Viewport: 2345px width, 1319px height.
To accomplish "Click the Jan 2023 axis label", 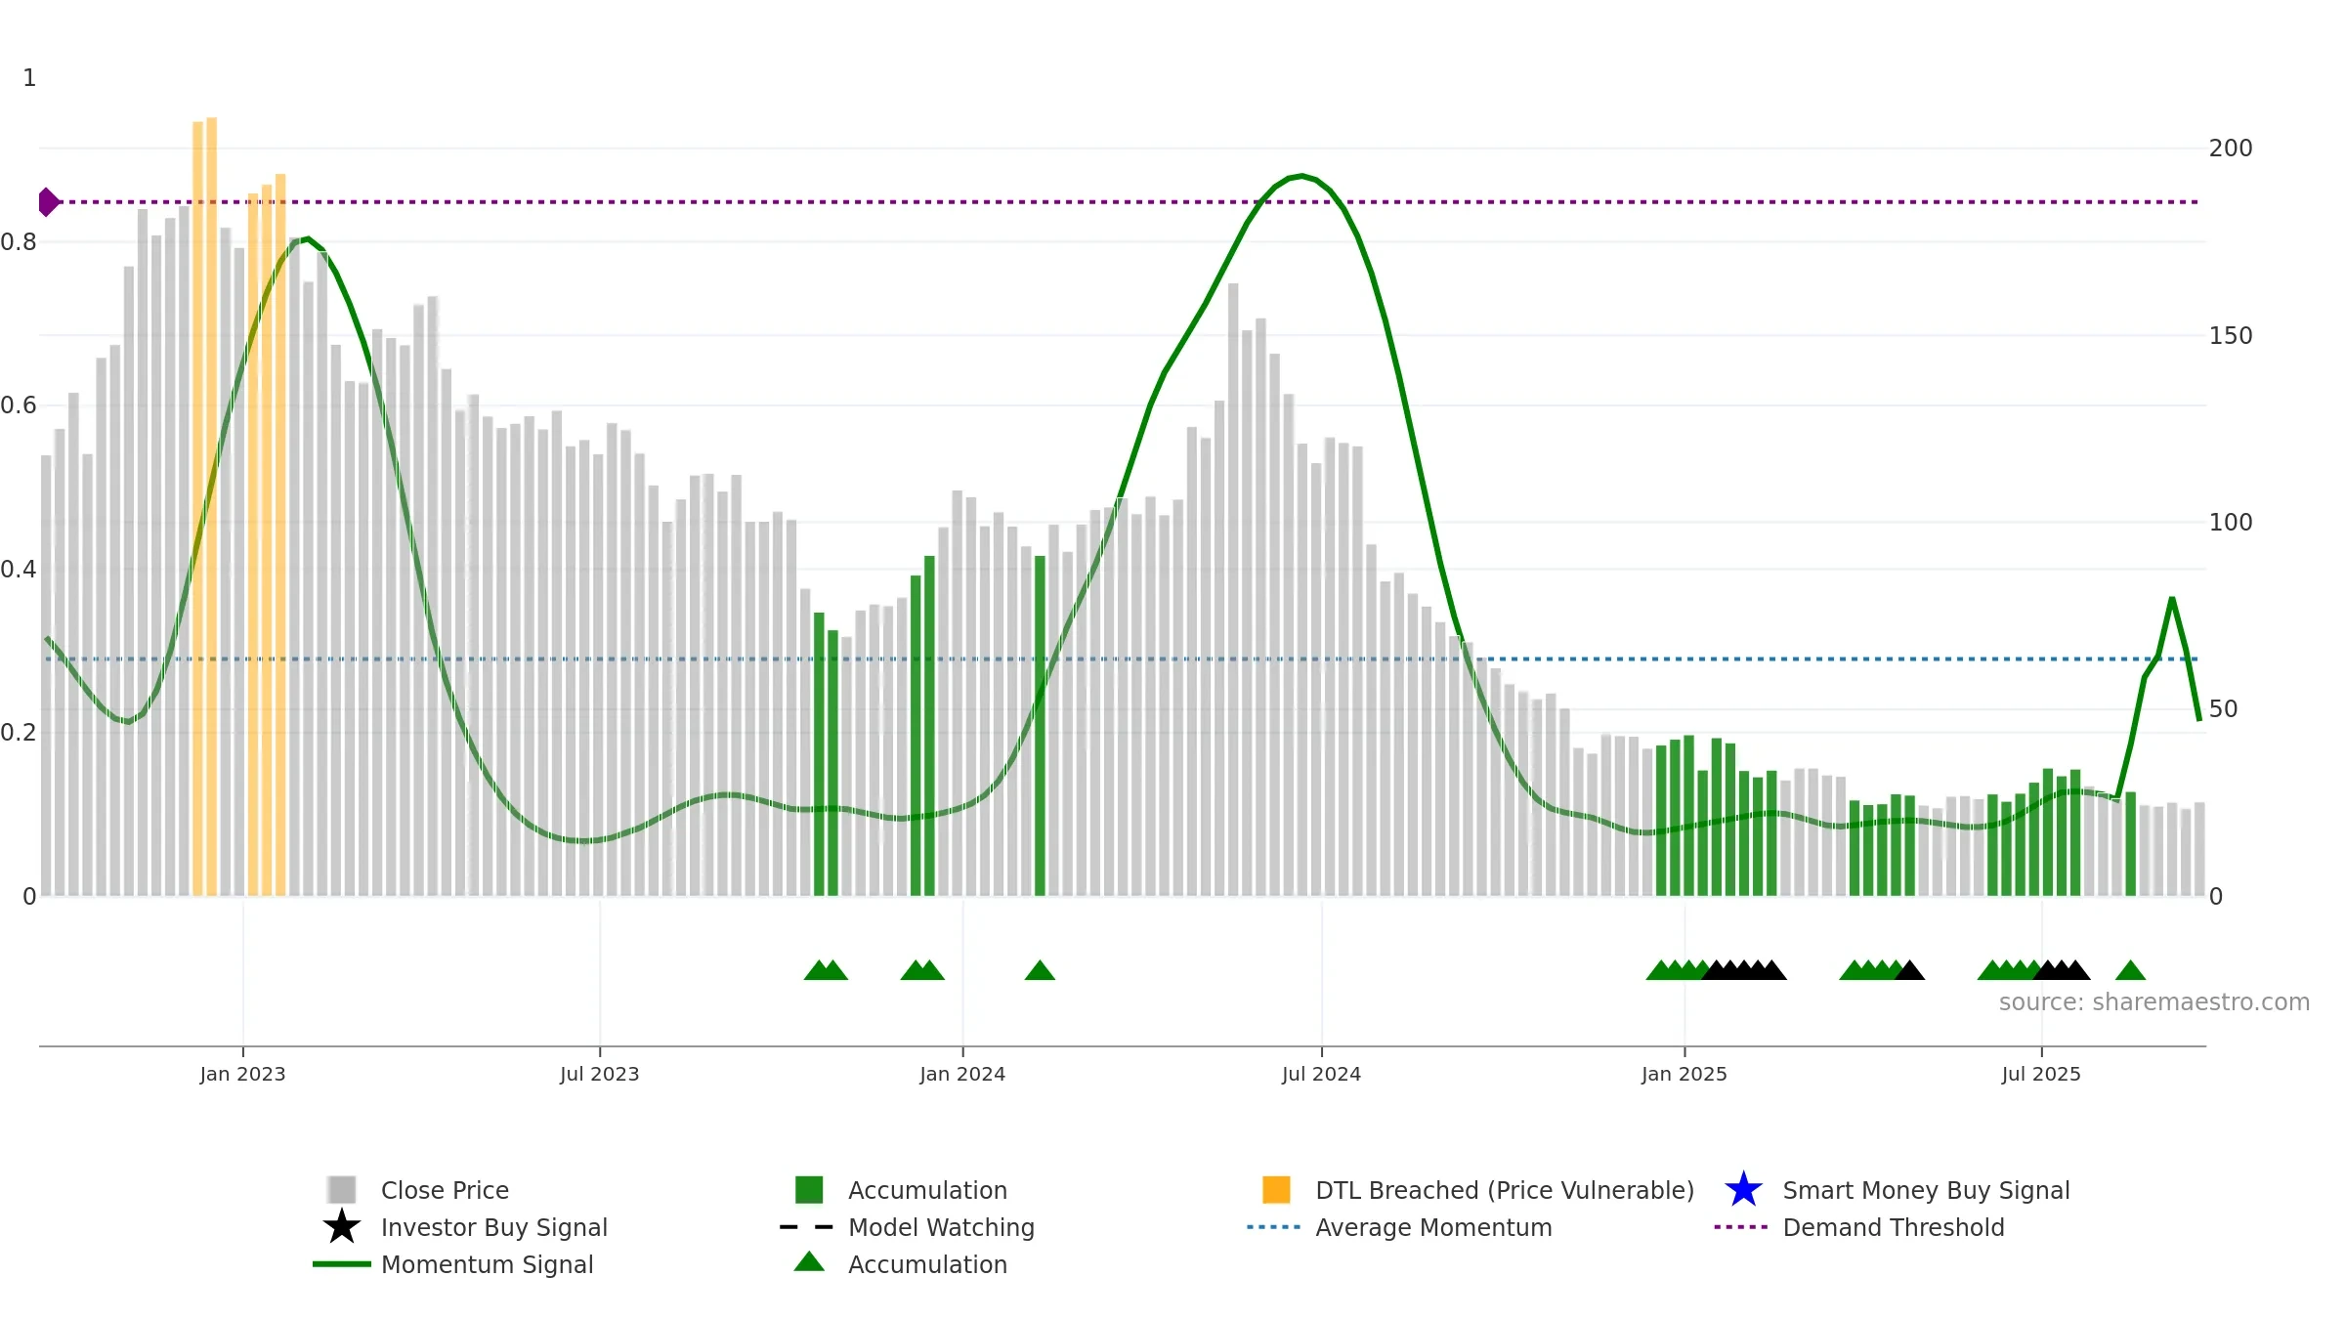I will (242, 1075).
